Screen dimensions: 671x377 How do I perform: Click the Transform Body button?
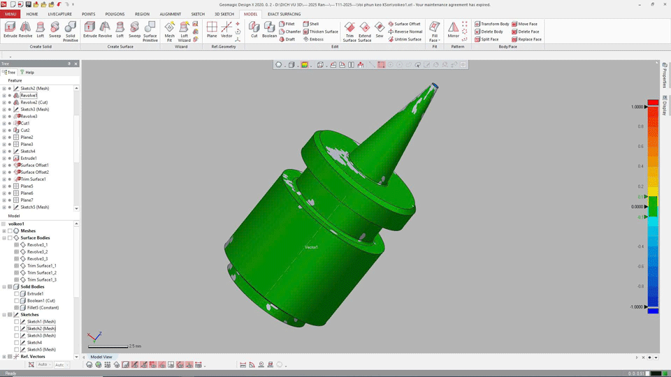point(492,24)
